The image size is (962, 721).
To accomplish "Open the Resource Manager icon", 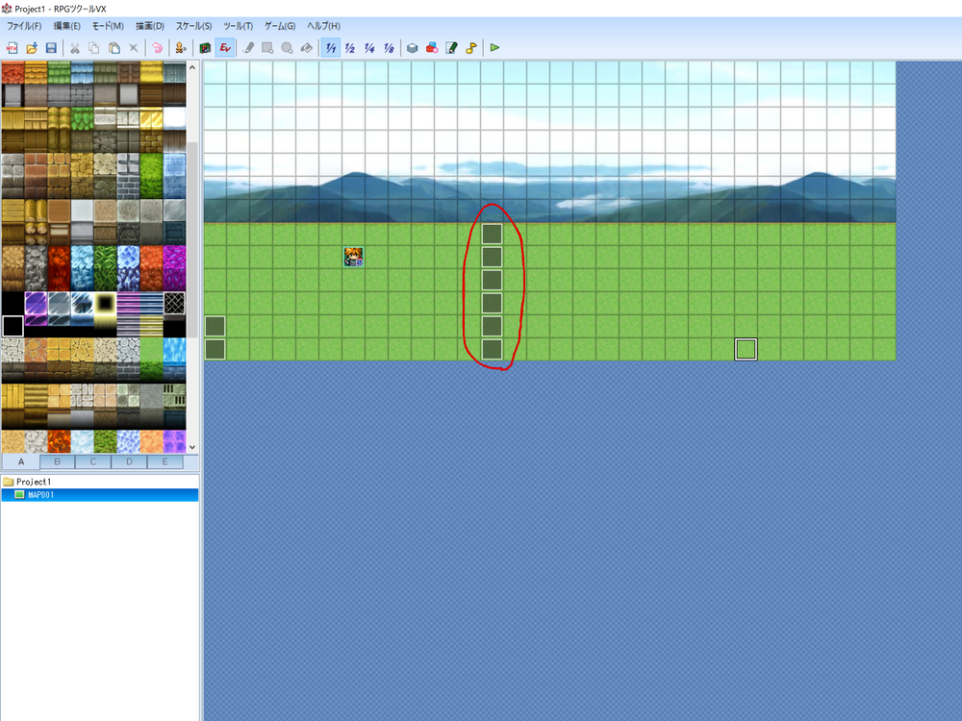I will (432, 48).
